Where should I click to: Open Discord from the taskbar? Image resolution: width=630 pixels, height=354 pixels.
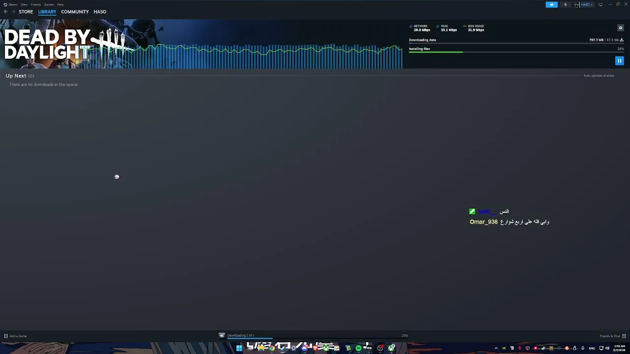305,349
